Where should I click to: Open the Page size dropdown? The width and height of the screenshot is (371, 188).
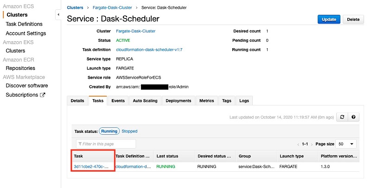pos(345,144)
